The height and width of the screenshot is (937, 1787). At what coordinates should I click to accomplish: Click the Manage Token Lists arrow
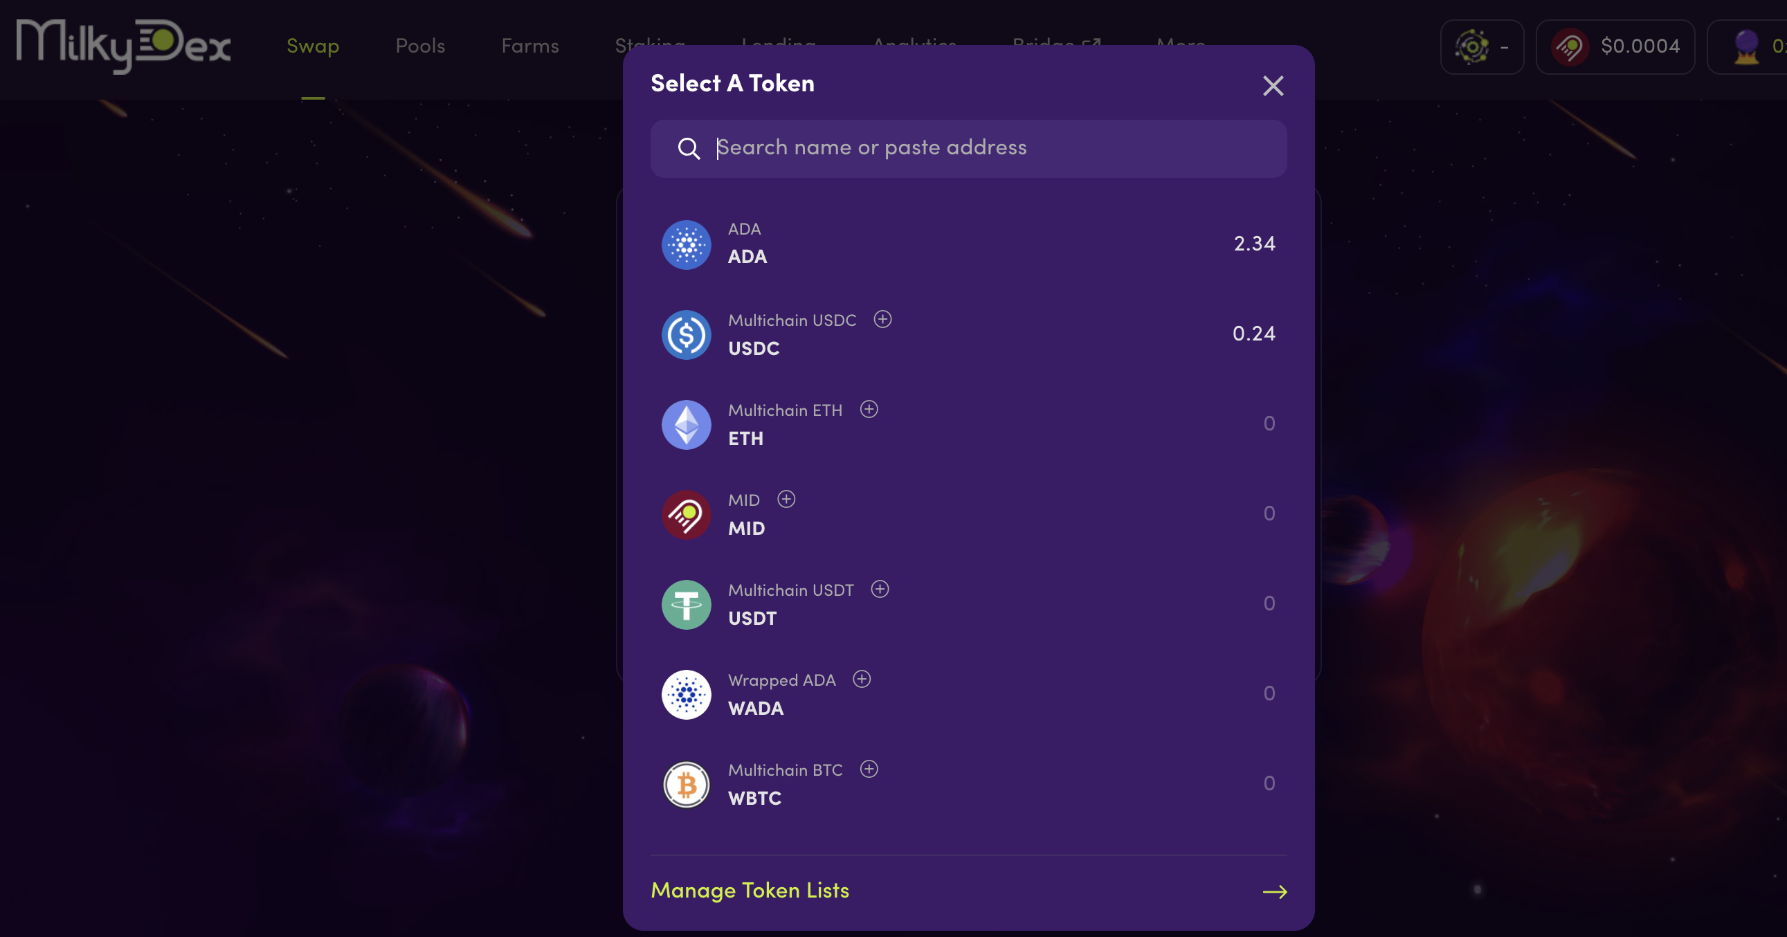pos(1274,892)
